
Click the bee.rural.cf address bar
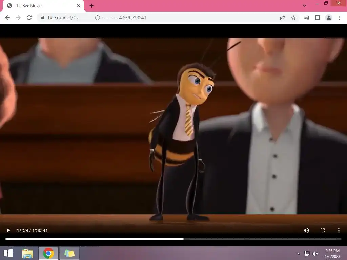[168, 18]
